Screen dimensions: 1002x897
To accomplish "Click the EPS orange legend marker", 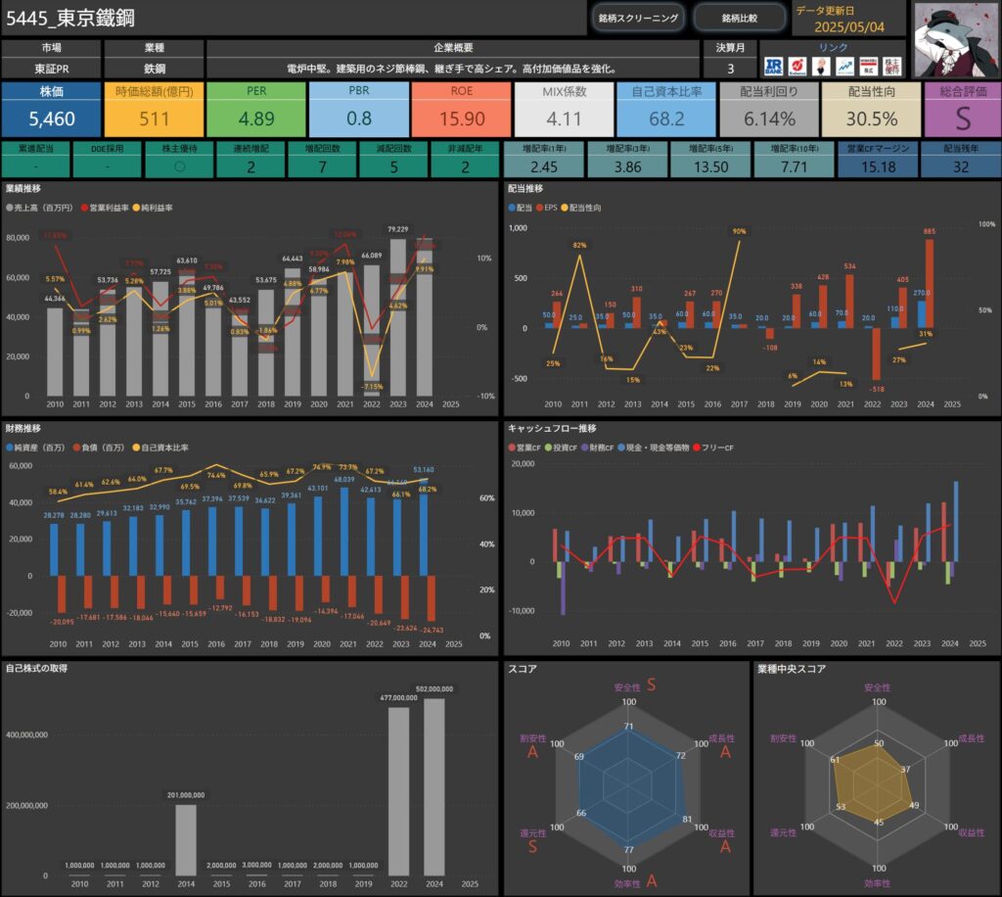I will point(539,208).
